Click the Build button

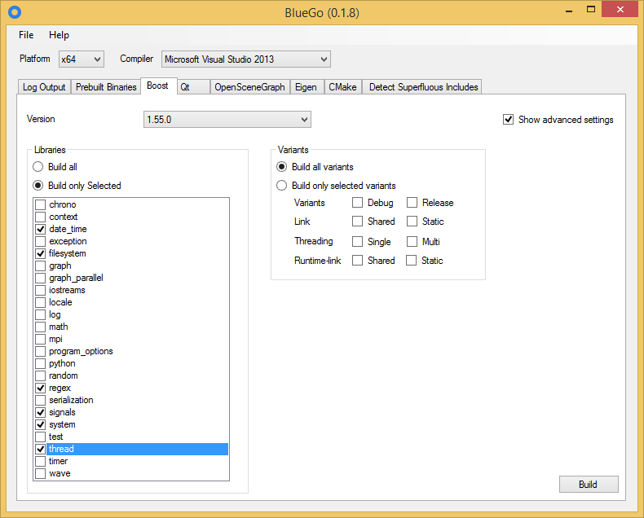pos(588,485)
